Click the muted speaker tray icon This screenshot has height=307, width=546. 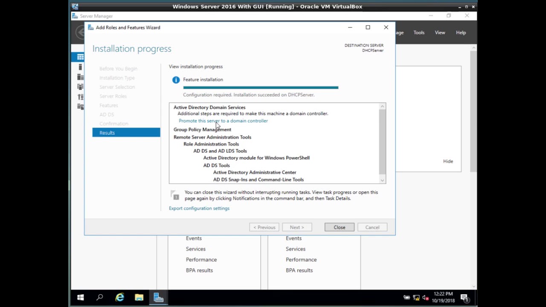[425, 298]
